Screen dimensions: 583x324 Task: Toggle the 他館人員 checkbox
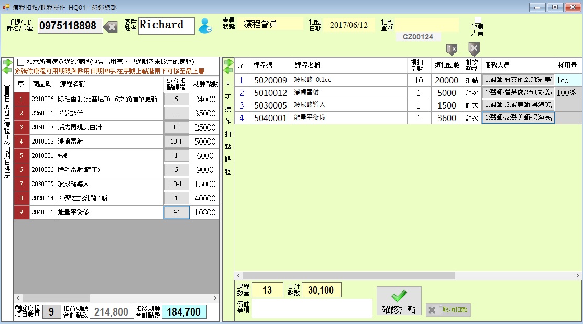[477, 20]
